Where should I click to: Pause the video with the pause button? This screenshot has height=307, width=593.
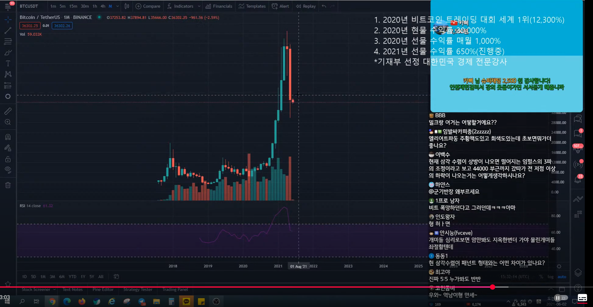pos(558,298)
